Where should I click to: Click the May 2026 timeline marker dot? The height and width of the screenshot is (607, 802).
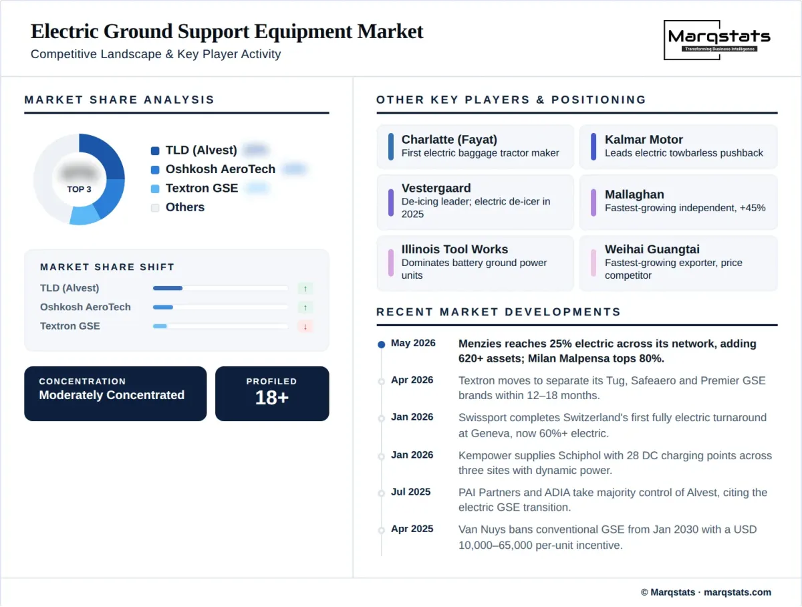pyautogui.click(x=382, y=344)
